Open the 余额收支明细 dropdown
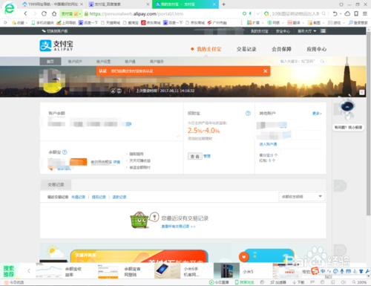This screenshot has width=371, height=286. [302, 197]
